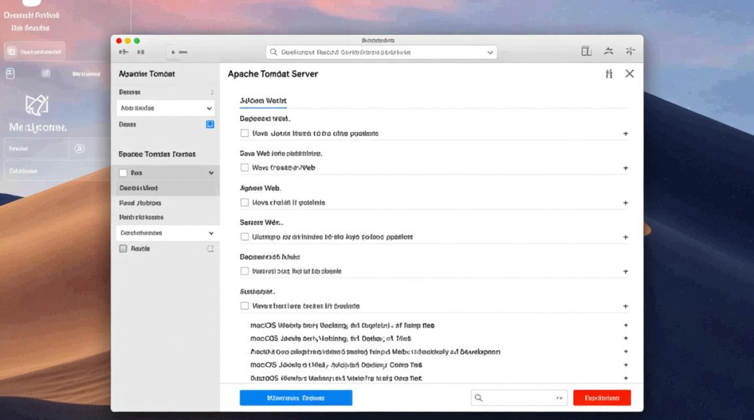Click into the top toolbar search field
The width and height of the screenshot is (754, 420).
click(376, 52)
